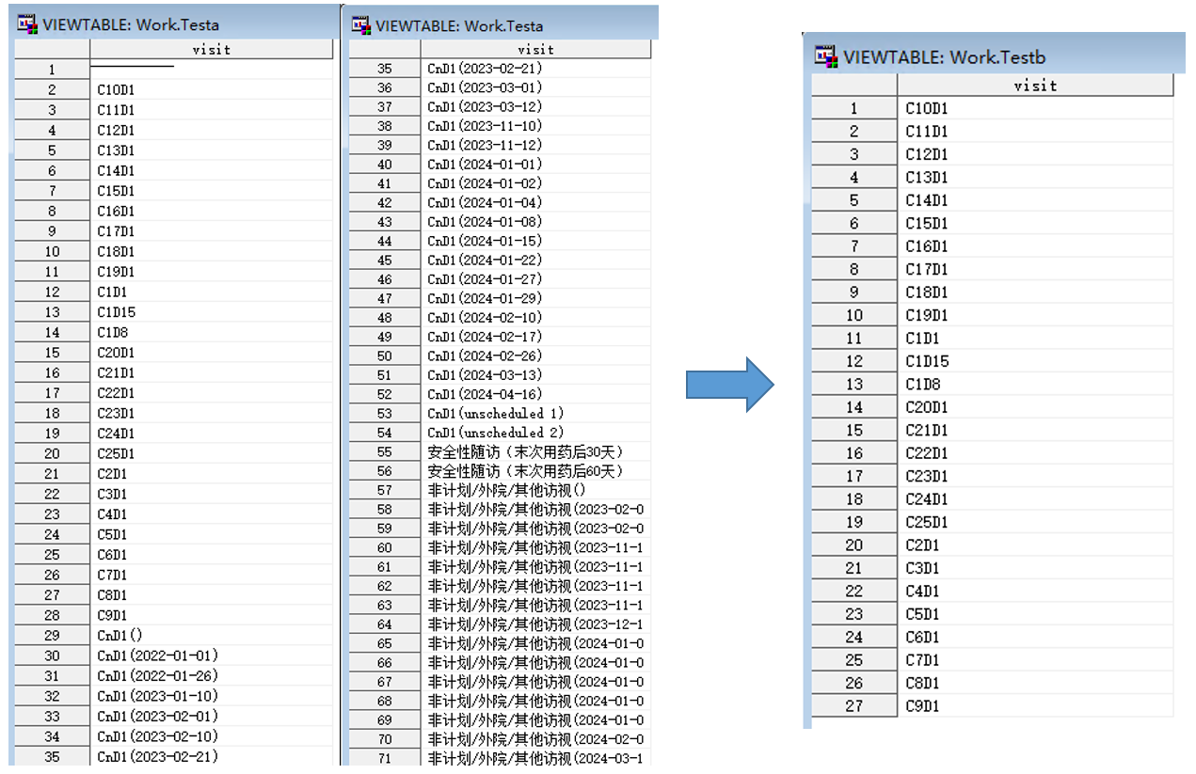Click the C1D1 cell in Work.Testa
The width and height of the screenshot is (1196, 774).
click(212, 292)
